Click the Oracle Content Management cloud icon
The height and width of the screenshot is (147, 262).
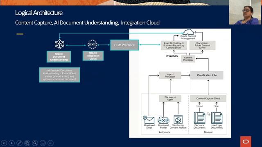pos(188,32)
